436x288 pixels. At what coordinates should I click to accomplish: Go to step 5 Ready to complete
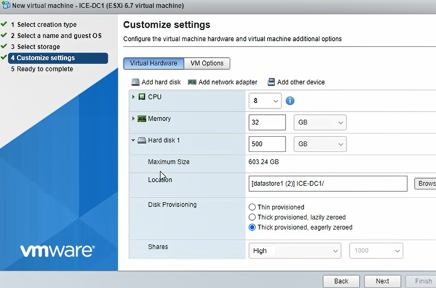[x=42, y=69]
